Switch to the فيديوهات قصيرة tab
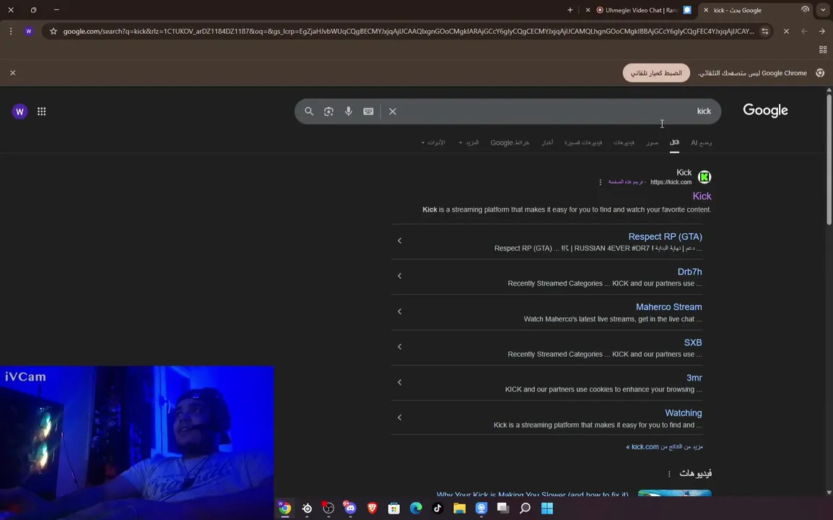Image resolution: width=833 pixels, height=520 pixels. [583, 142]
